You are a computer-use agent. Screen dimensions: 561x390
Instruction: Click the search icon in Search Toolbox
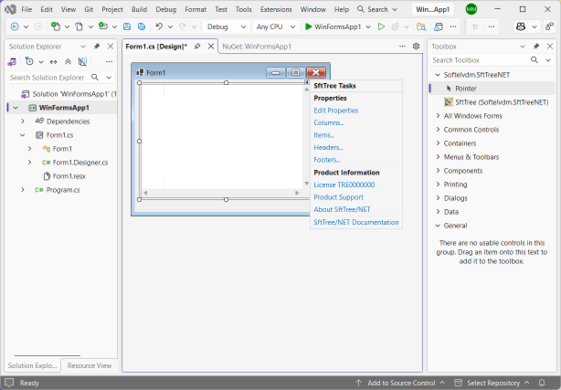pyautogui.click(x=535, y=60)
